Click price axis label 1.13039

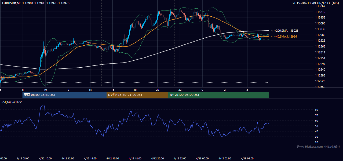320,29
